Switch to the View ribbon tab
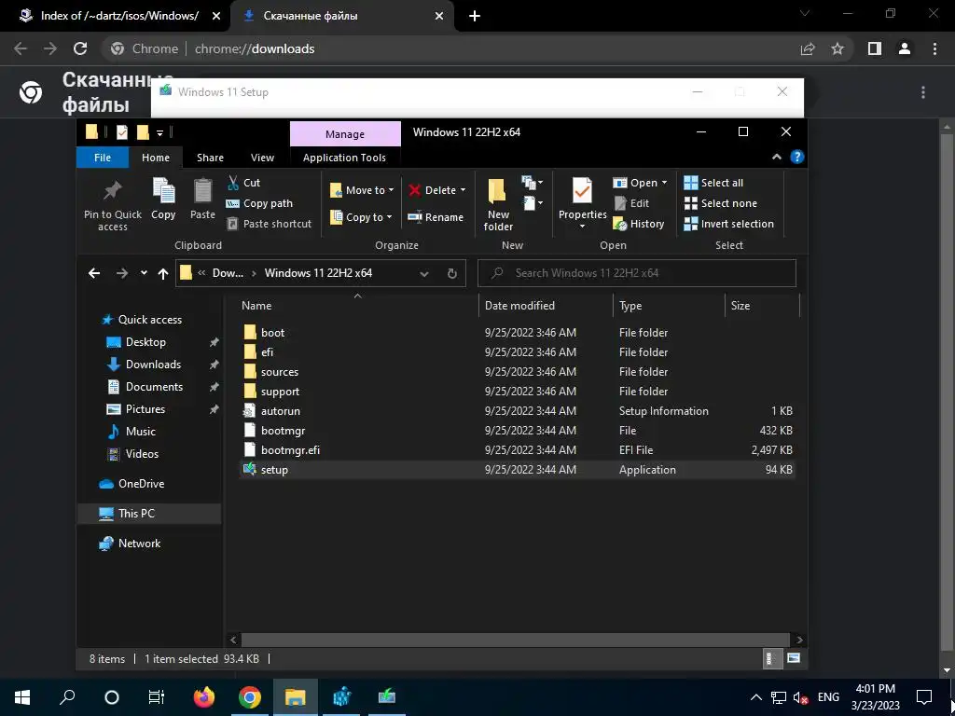 [262, 158]
